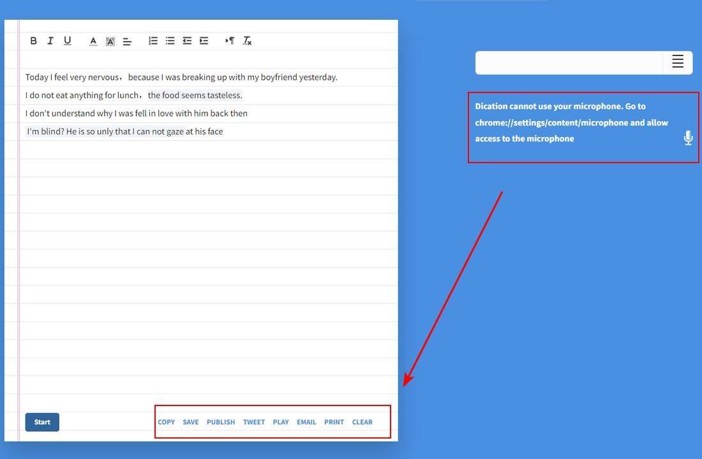Click the microphone permission warning message
702x459 pixels.
(x=572, y=122)
